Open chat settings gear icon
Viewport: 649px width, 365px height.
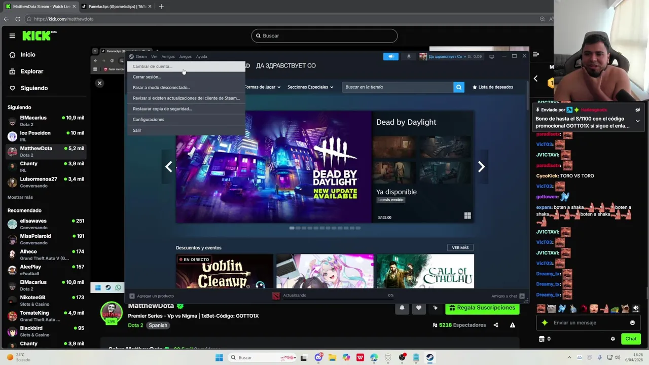612,339
